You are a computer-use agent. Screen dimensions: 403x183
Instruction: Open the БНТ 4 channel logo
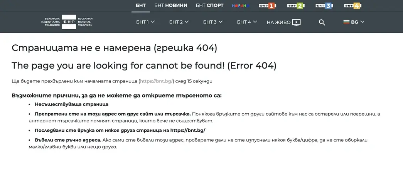tap(352, 6)
